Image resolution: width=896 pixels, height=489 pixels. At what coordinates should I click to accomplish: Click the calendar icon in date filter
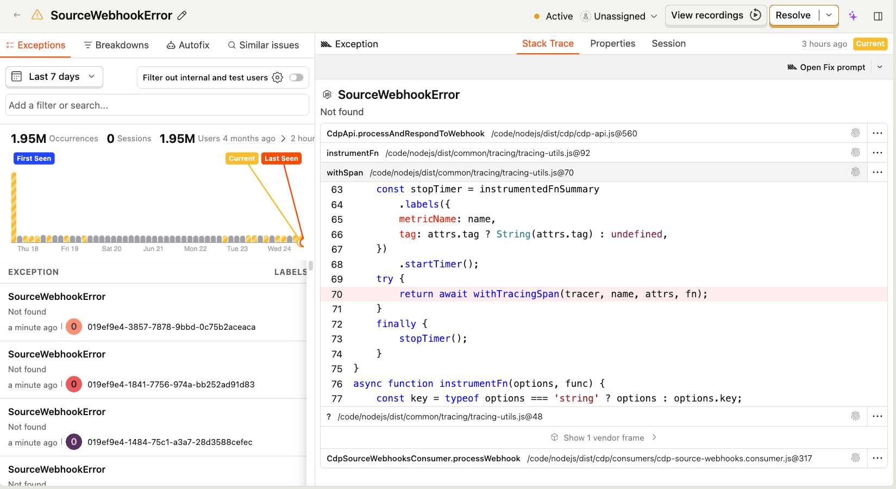click(17, 77)
